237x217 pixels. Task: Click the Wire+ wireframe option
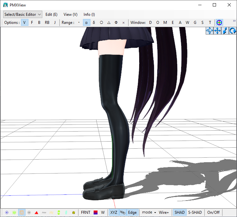click(x=164, y=212)
